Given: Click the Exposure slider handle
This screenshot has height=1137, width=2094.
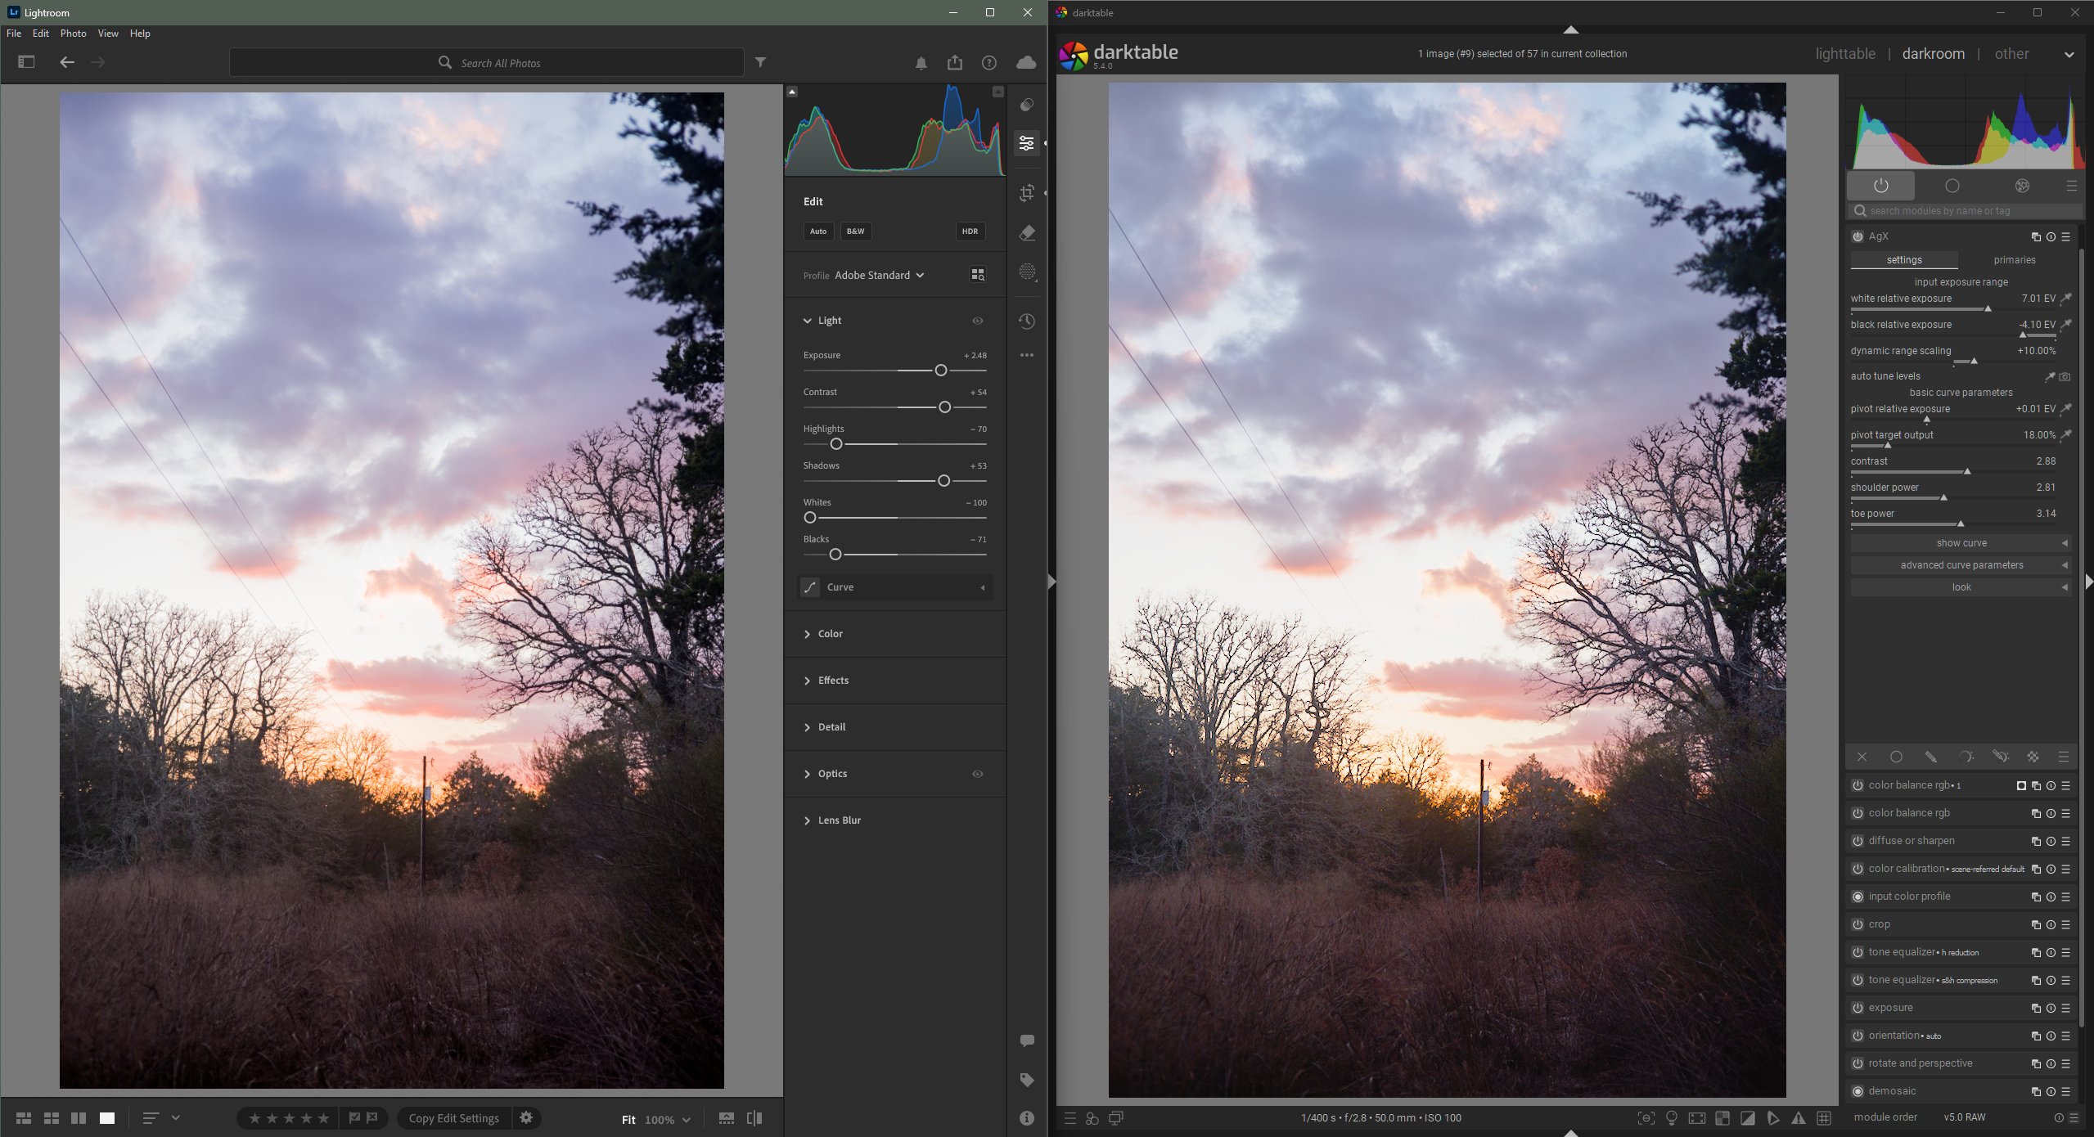Looking at the screenshot, I should pyautogui.click(x=941, y=371).
